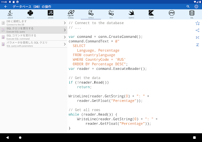Click the icon beside Execute SQL command

pyautogui.click(x=3, y=37)
